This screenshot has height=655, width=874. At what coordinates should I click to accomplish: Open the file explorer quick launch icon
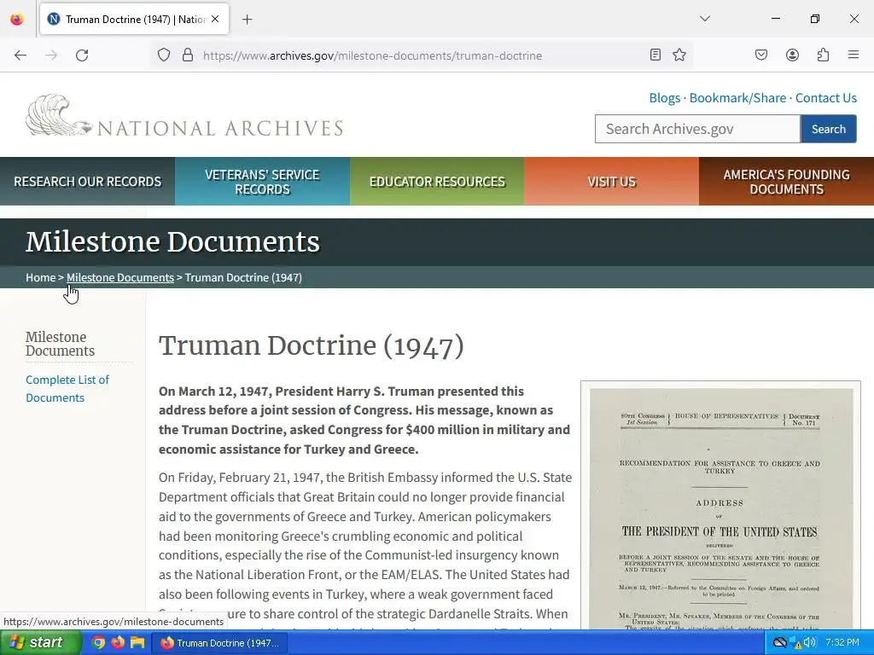(137, 643)
